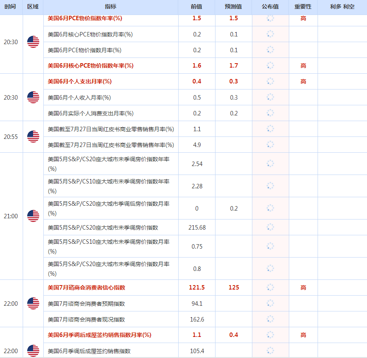Image resolution: width=367 pixels, height=358 pixels.
Task: Click the 预测值 column header
Action: point(233,6)
